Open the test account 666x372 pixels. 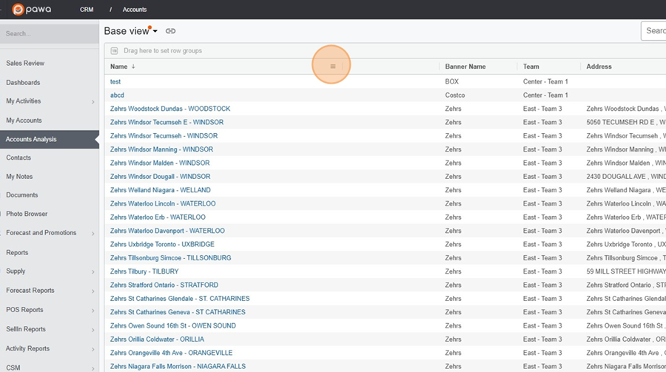tap(115, 81)
